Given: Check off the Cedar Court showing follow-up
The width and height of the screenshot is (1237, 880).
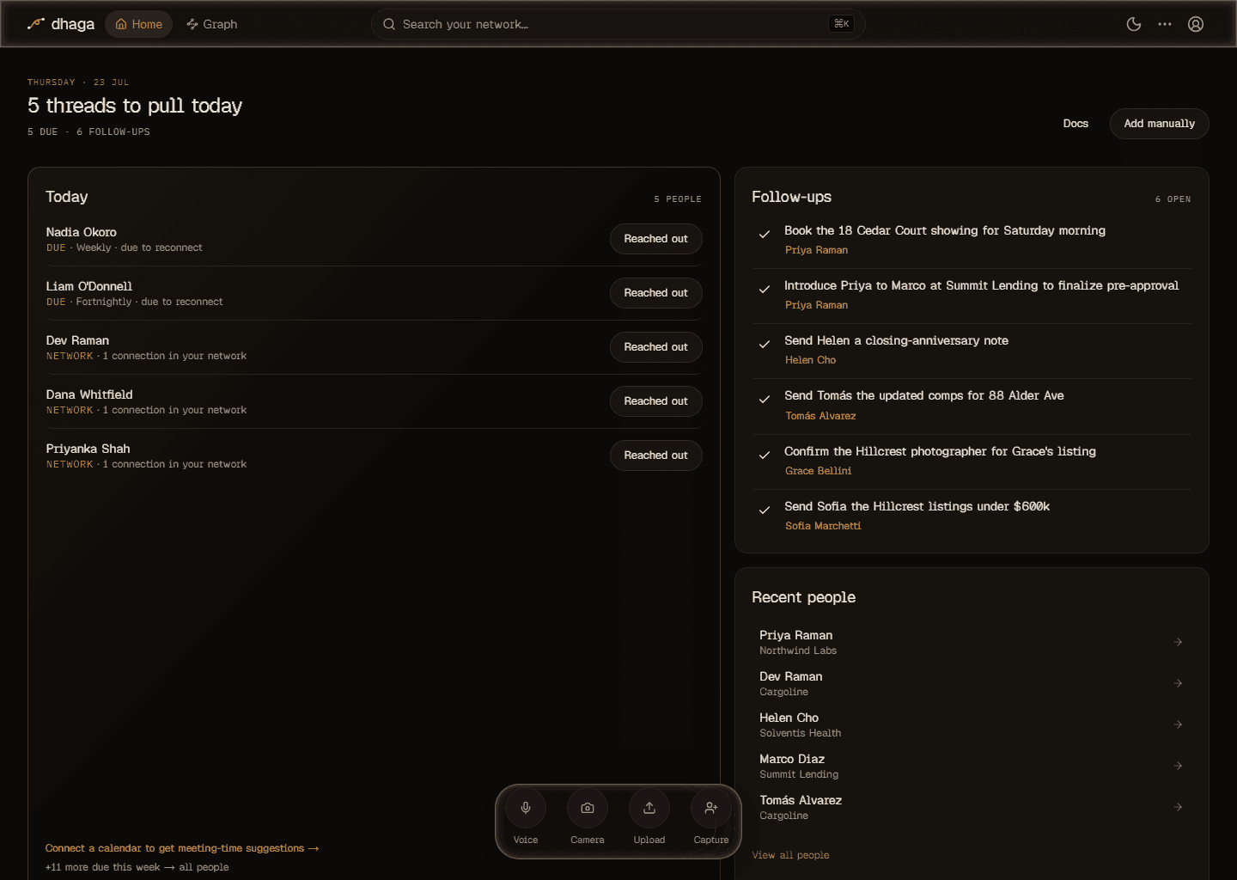Looking at the screenshot, I should click(765, 234).
